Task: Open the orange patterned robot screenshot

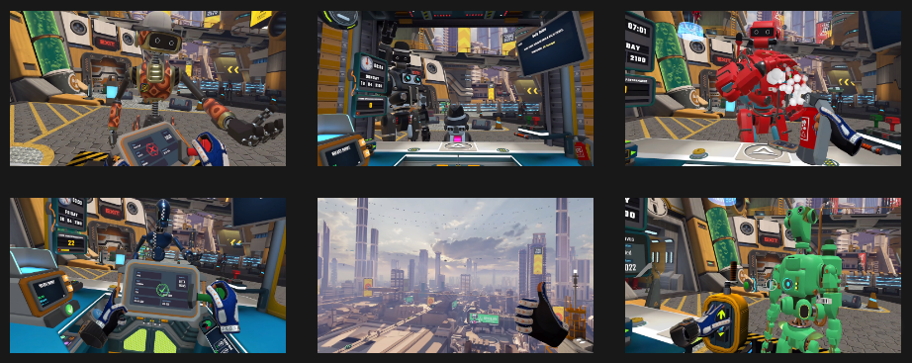Action: [x=147, y=88]
